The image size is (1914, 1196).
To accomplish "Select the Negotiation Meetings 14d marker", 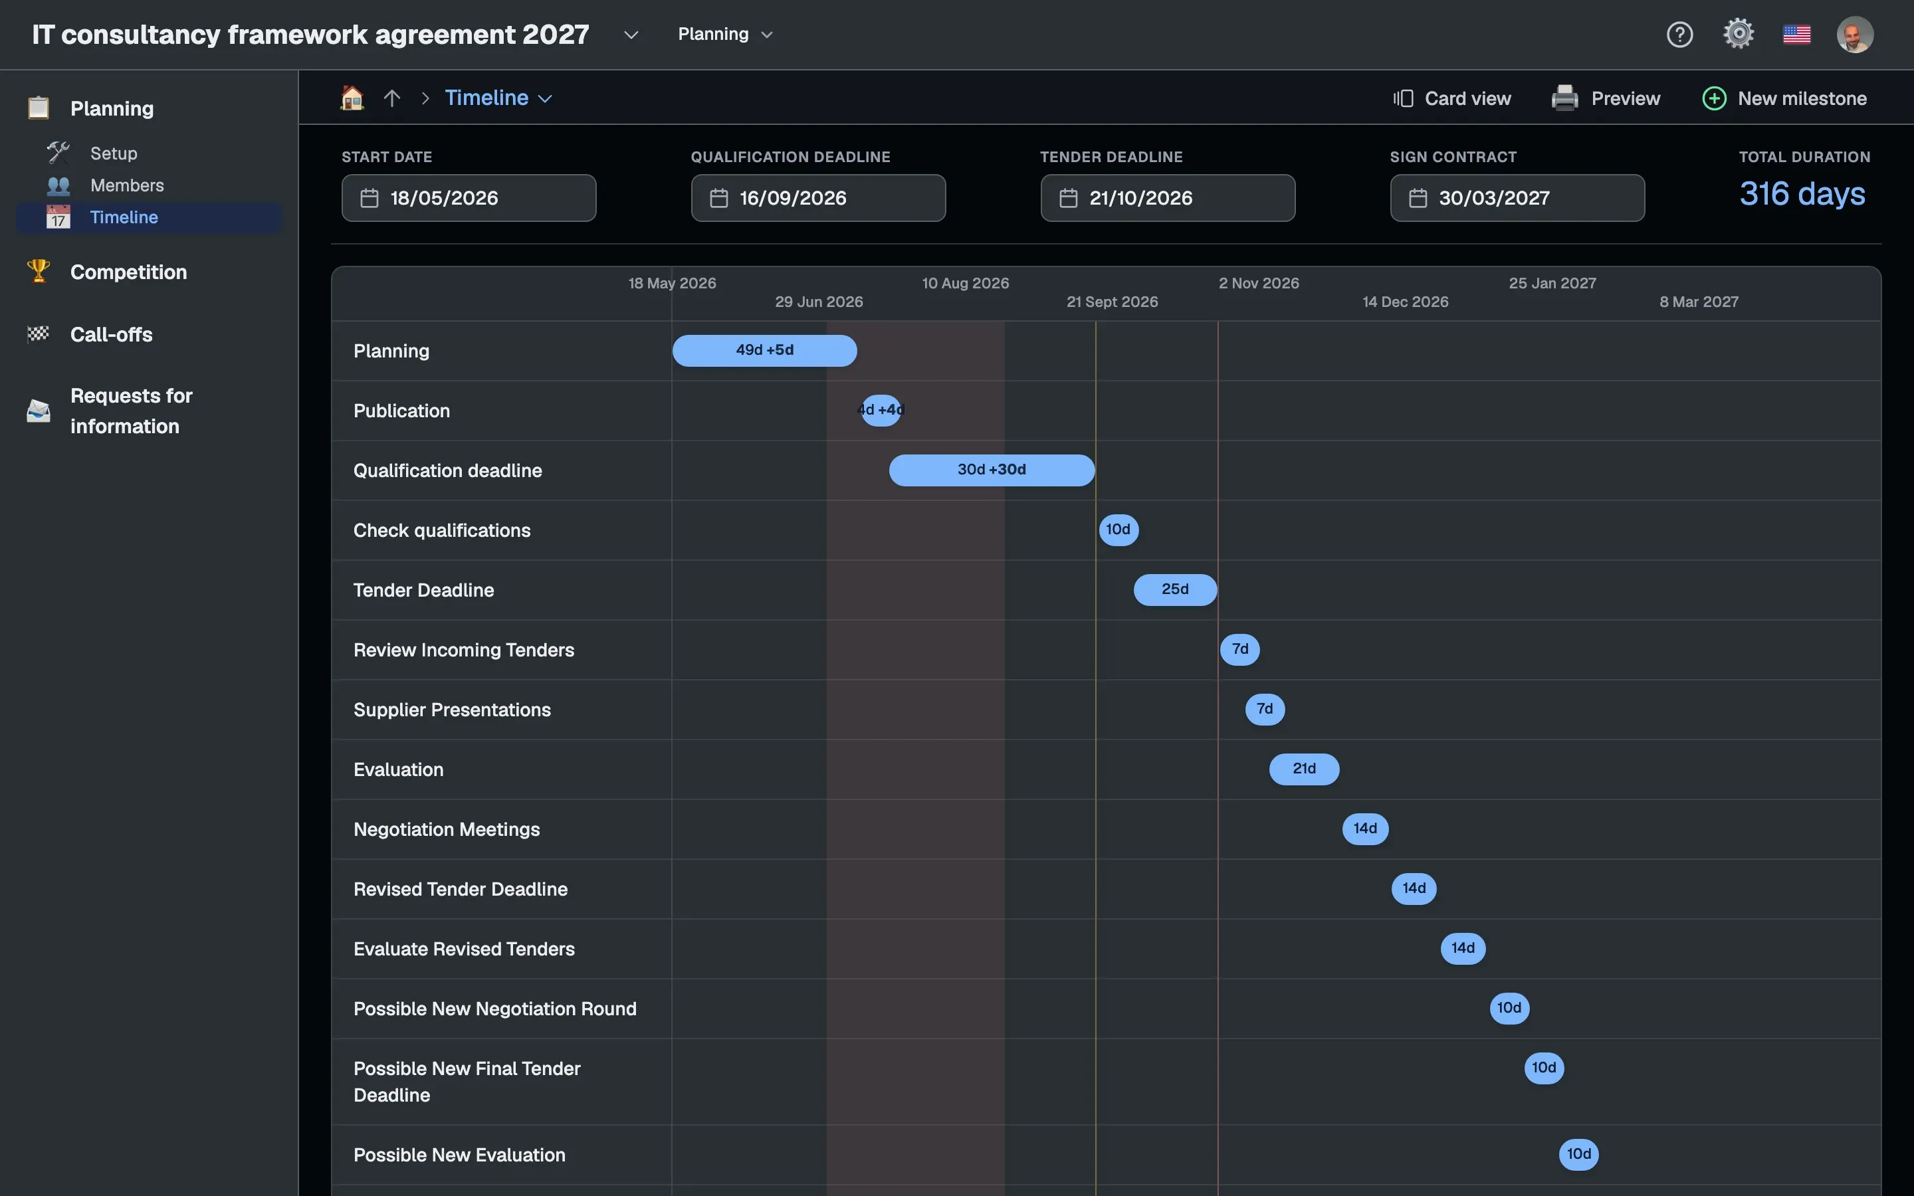I will [1365, 828].
